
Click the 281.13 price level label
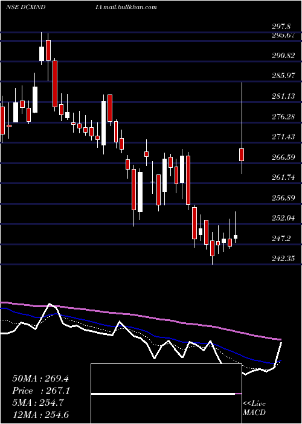coord(283,96)
